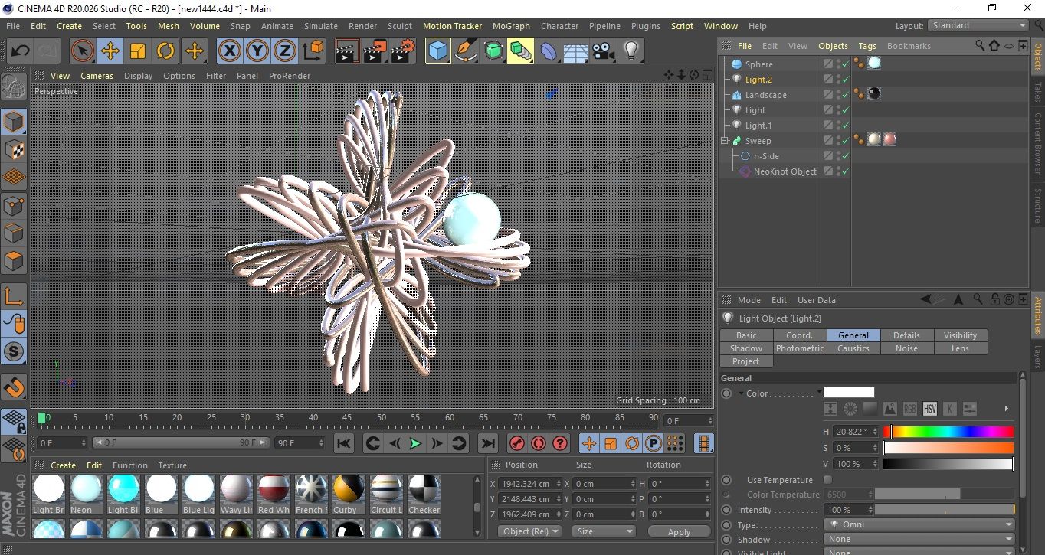Open the MoGraph menu
The image size is (1045, 555).
pos(511,26)
